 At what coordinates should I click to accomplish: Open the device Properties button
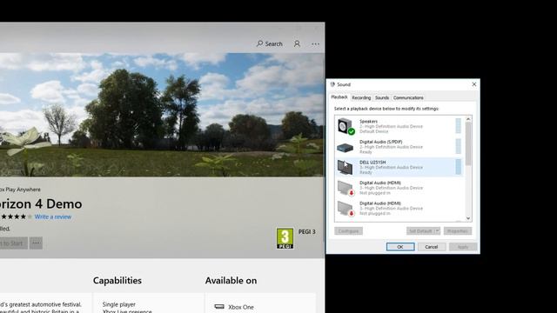[x=458, y=231]
